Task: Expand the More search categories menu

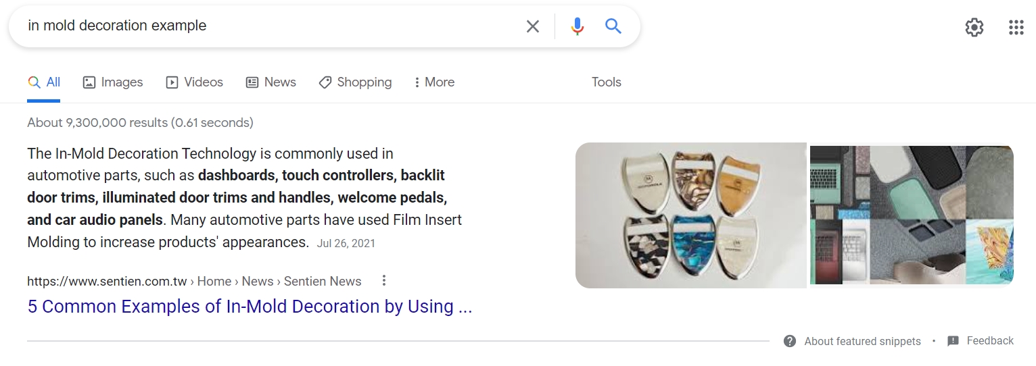Action: [433, 82]
